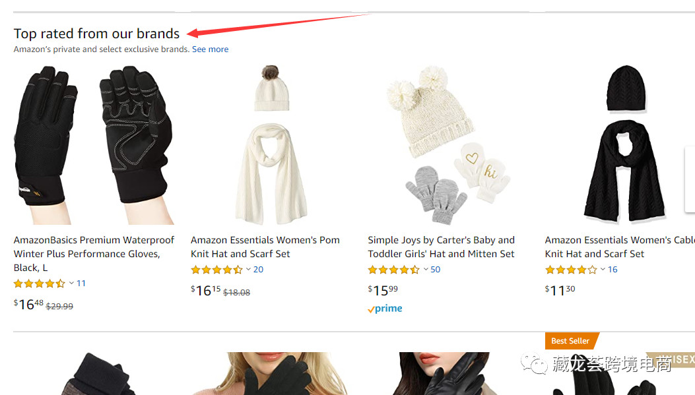695x395 pixels.
Task: Open the black cable knit hat scarf image
Action: (x=624, y=145)
